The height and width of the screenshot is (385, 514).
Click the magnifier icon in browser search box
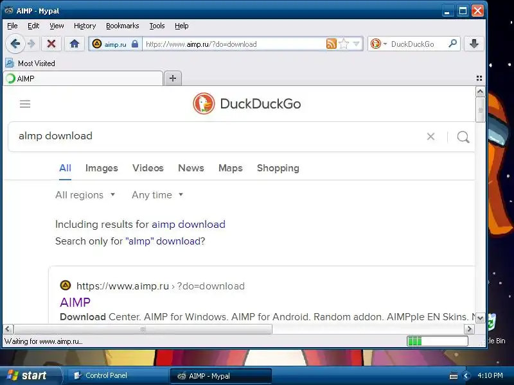453,44
